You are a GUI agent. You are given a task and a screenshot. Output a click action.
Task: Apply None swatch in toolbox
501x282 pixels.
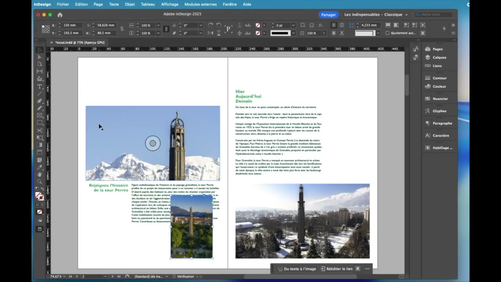point(40,212)
